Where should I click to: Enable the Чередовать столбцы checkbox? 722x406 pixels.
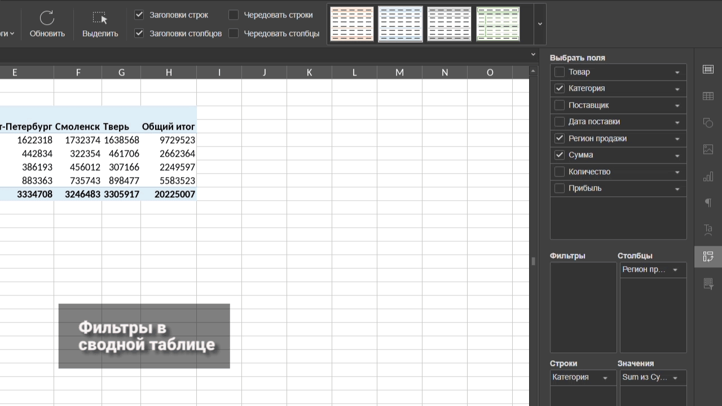click(x=234, y=33)
